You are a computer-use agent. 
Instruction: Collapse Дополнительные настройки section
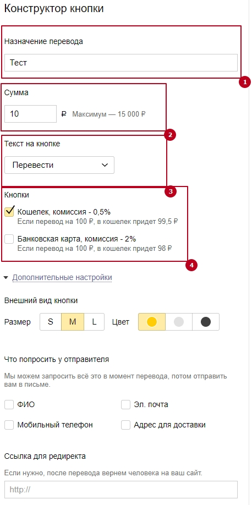[62, 277]
